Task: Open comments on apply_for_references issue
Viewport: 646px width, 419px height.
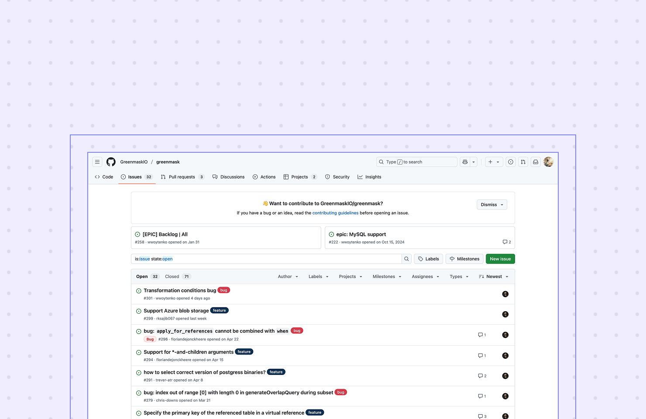Action: click(482, 335)
